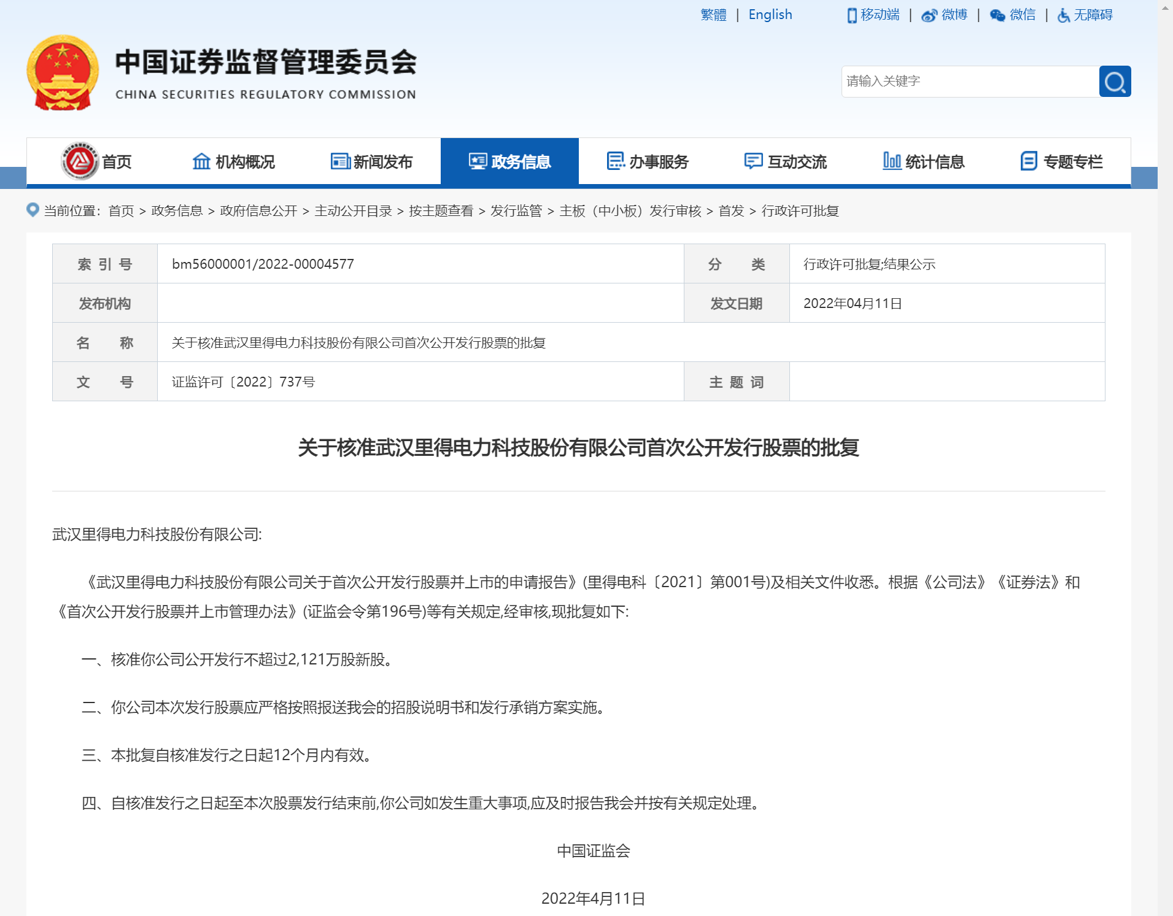Select the 政务信息 navigation tab
The image size is (1173, 916).
pos(509,161)
